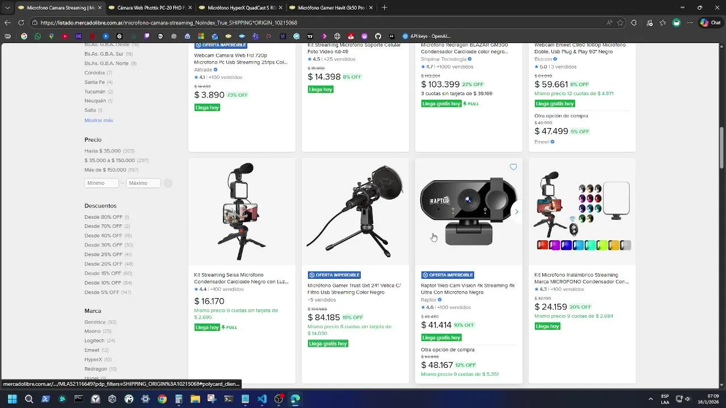
Task: Close the Microfono Camara Streaming tab
Action: coord(99,8)
